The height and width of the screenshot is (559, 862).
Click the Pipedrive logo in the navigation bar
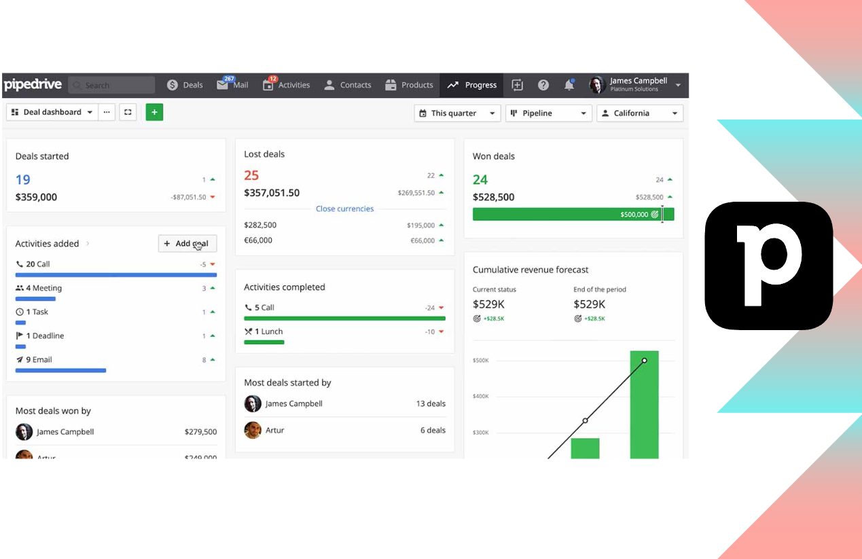click(33, 85)
